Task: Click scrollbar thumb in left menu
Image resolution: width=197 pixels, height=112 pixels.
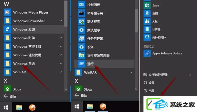Action: (66, 14)
